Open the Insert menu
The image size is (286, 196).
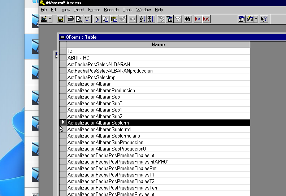coord(79,10)
